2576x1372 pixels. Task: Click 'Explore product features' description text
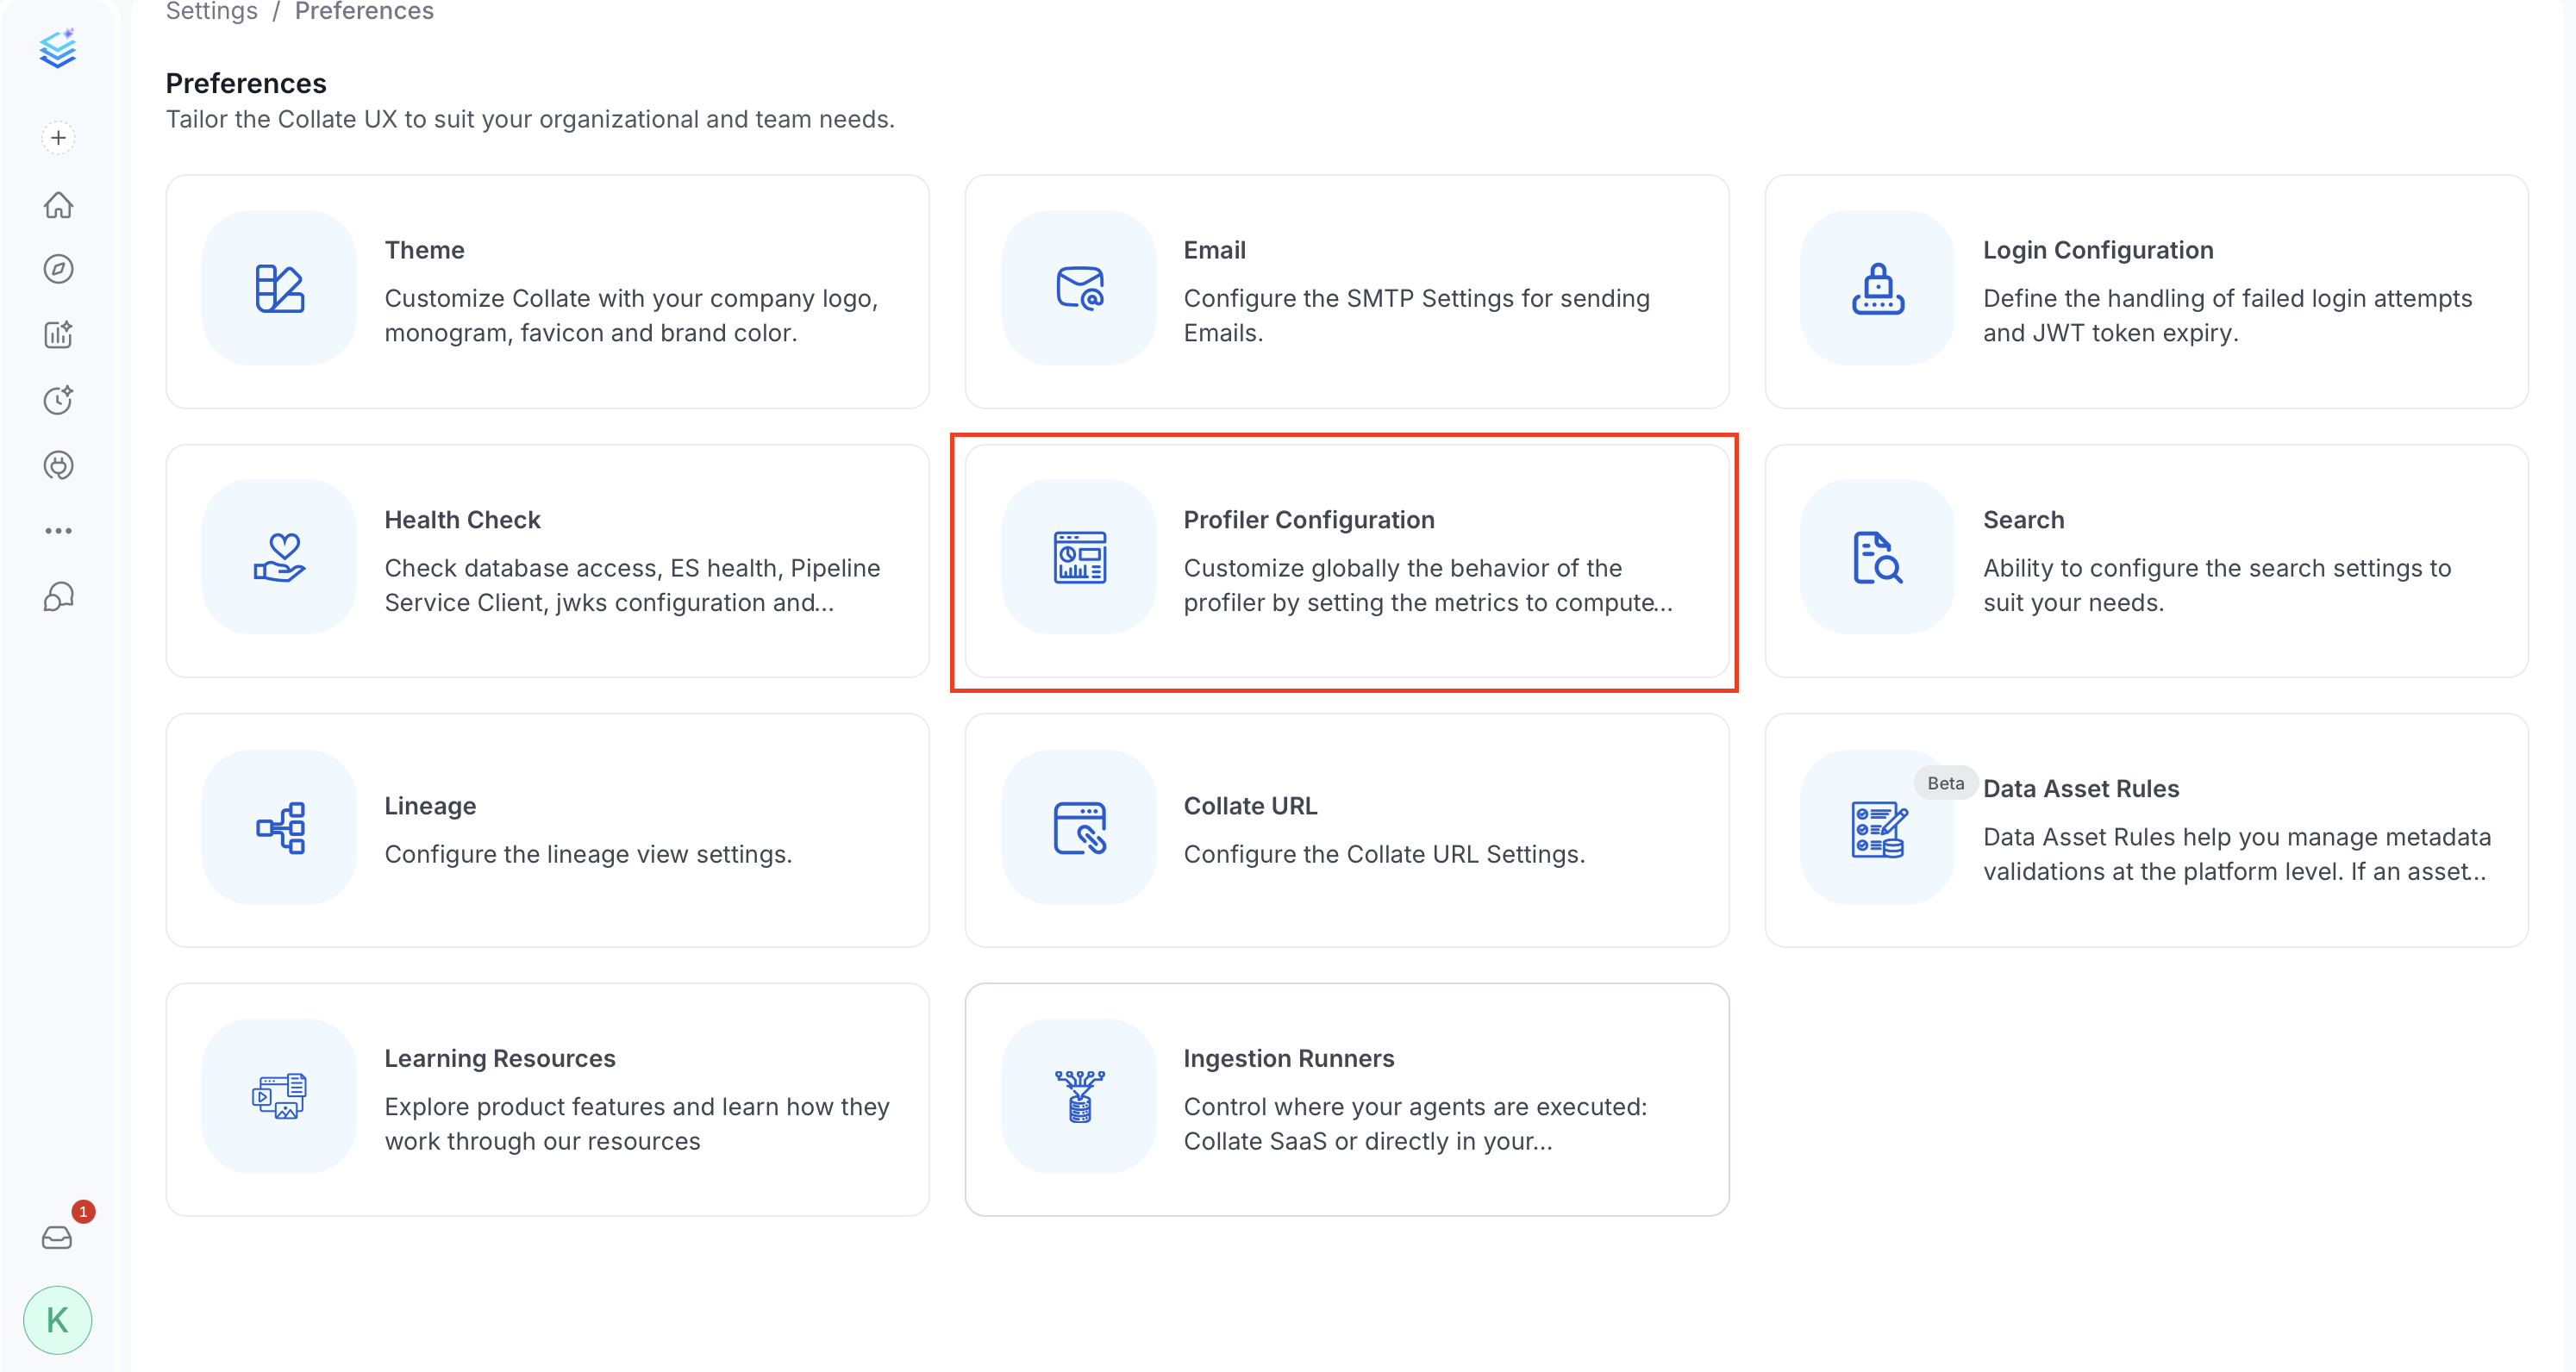(x=637, y=1124)
